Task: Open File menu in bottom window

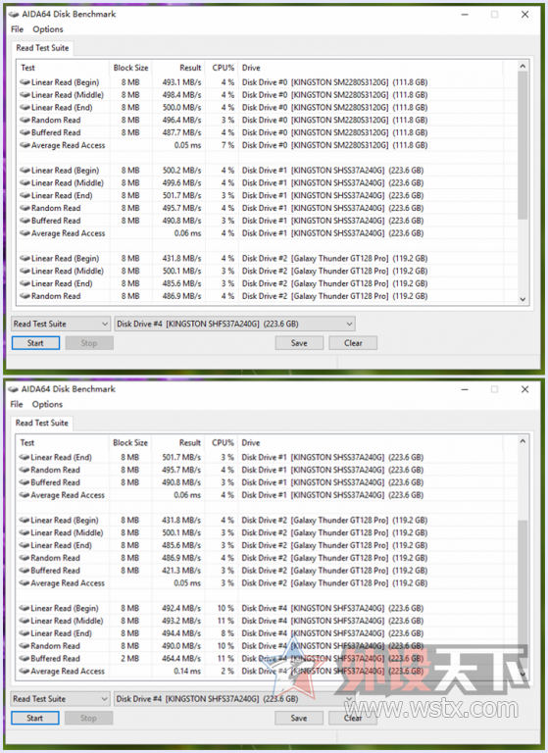Action: pos(17,404)
